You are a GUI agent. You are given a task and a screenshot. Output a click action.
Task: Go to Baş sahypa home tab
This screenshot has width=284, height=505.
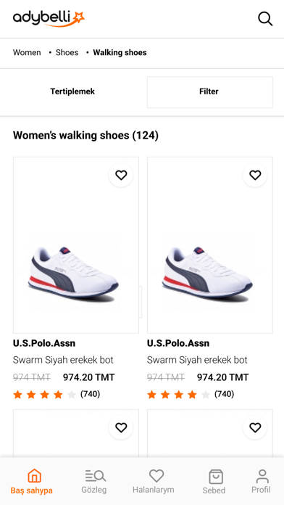[x=32, y=482]
